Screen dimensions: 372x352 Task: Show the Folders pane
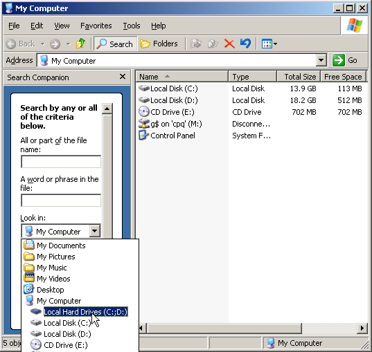159,44
